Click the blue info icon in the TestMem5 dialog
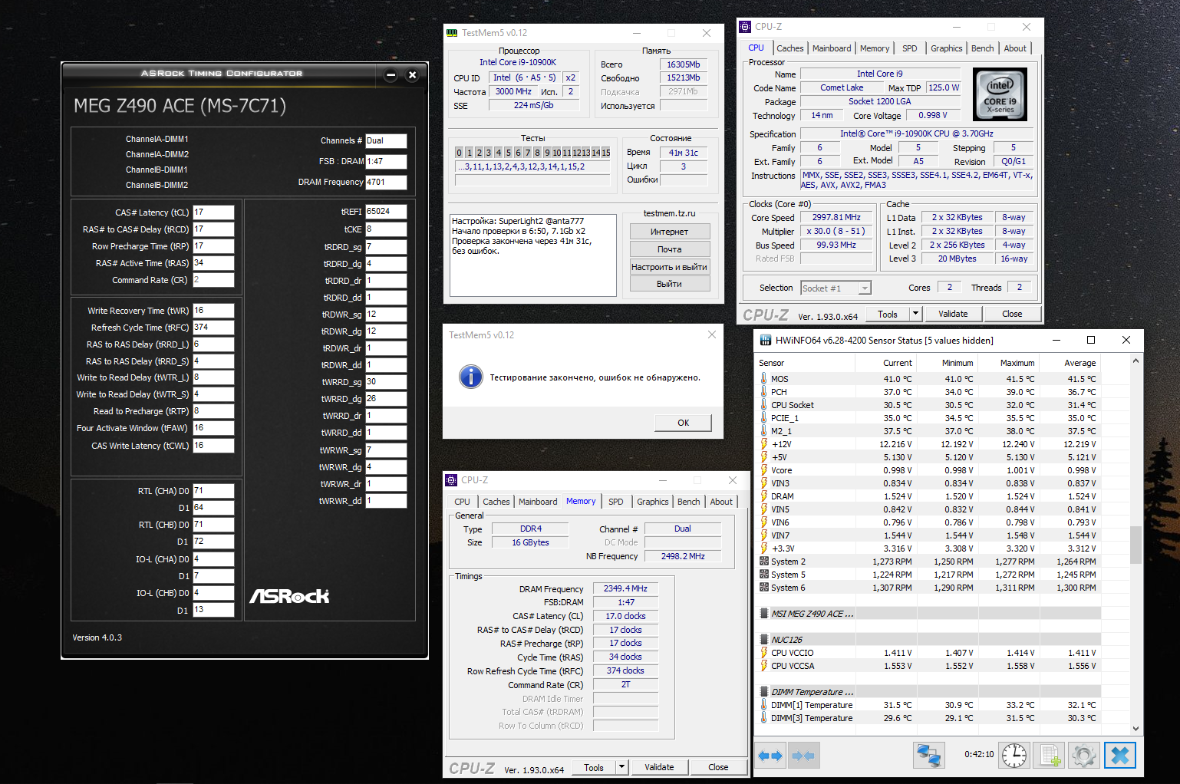1180x784 pixels. (x=470, y=377)
